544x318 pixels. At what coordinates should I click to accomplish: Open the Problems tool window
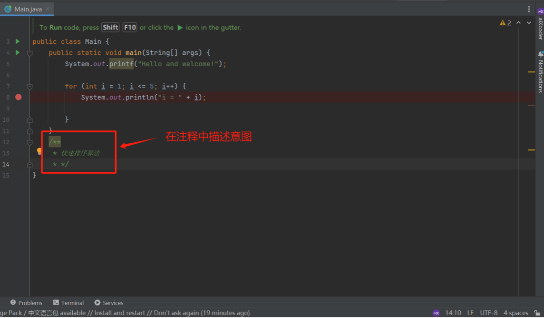click(26, 303)
